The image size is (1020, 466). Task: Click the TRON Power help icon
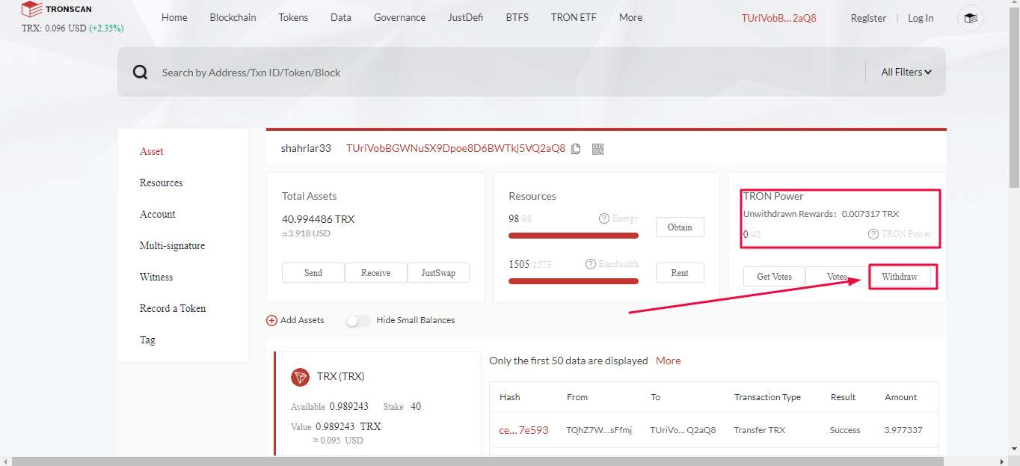(x=873, y=234)
